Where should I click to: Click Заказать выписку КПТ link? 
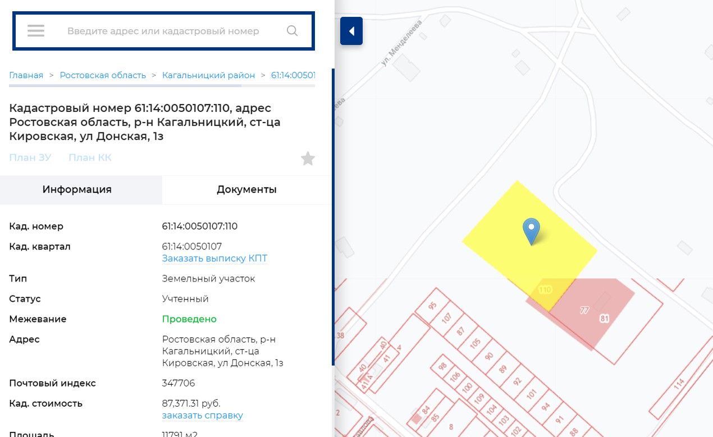pyautogui.click(x=214, y=258)
